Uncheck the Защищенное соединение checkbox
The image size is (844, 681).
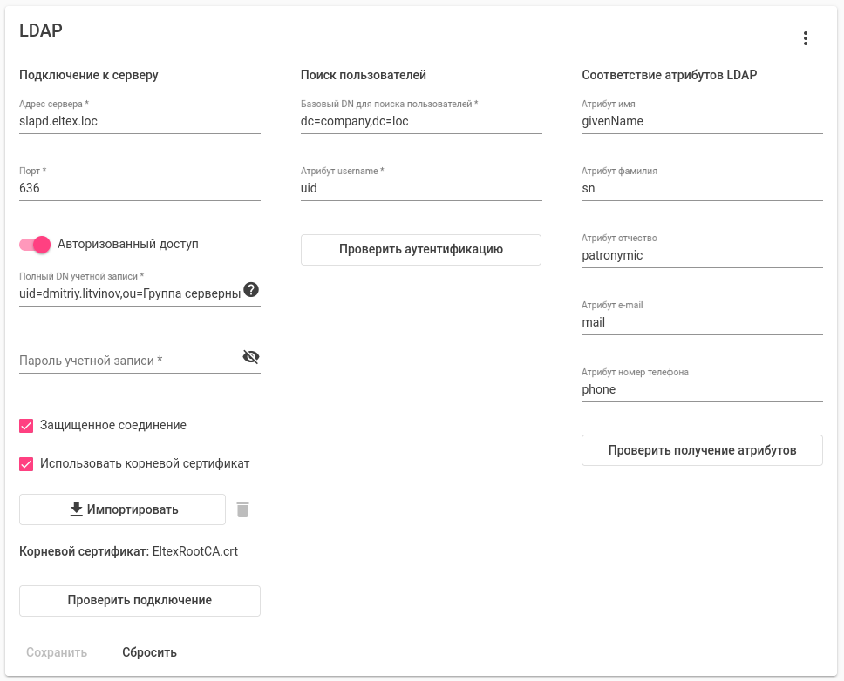point(26,426)
